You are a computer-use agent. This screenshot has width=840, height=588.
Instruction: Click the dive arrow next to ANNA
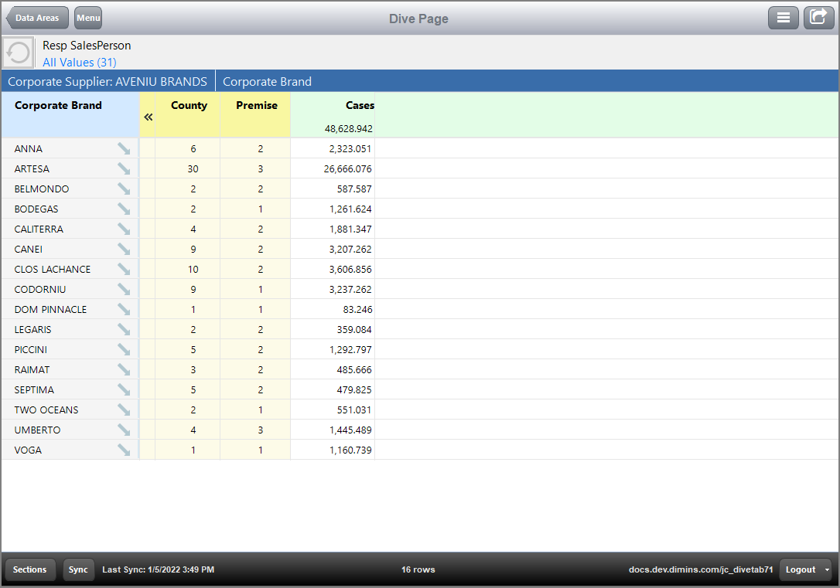coord(124,149)
